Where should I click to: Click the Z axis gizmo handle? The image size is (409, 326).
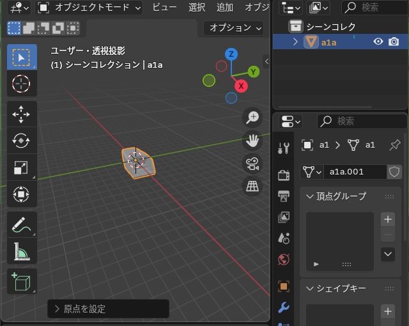click(231, 54)
